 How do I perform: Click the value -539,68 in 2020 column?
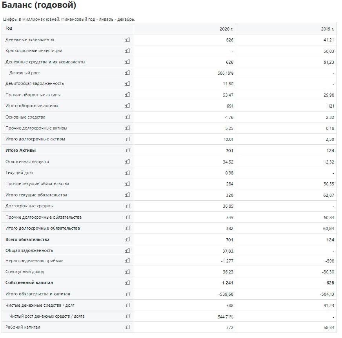tap(226, 294)
